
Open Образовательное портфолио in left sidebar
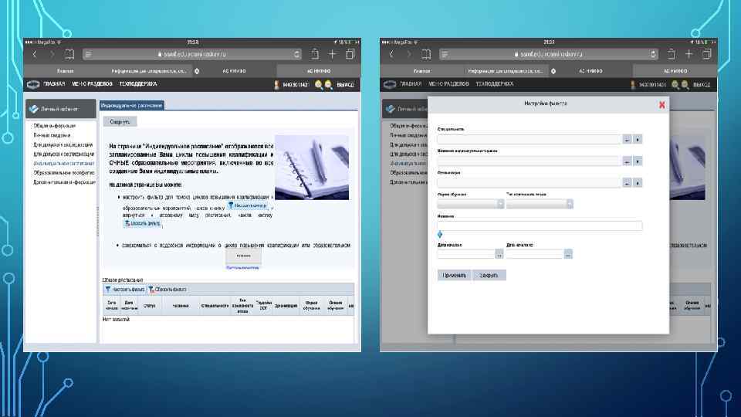(63, 173)
